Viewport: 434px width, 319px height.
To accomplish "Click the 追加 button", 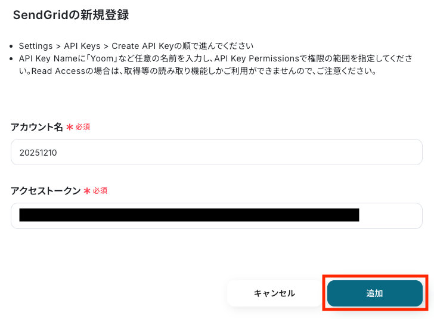I will coord(374,293).
